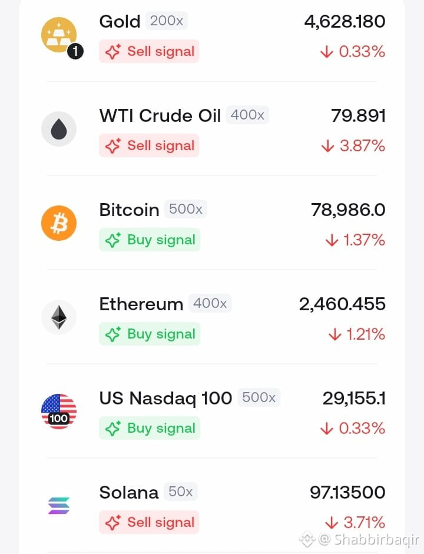Screen dimensions: 424x554
Task: Open the Gold asset icon
Action: pos(59,35)
